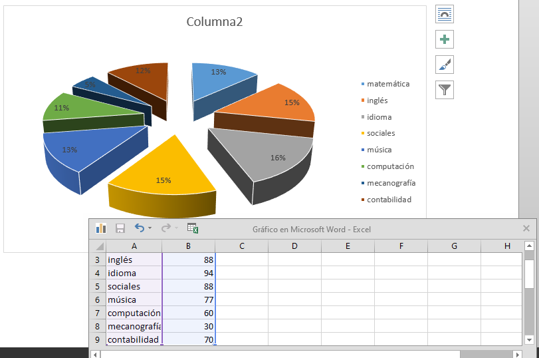The image size is (539, 358).
Task: Open the Layout Options button beside chart
Action: click(x=445, y=14)
